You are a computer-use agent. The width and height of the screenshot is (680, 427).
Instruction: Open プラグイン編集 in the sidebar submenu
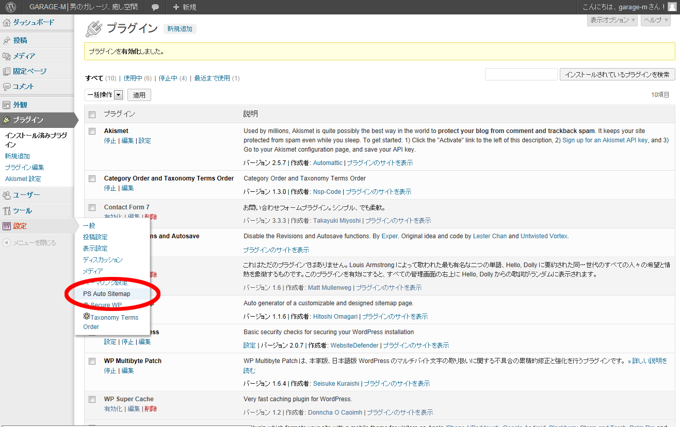click(24, 167)
